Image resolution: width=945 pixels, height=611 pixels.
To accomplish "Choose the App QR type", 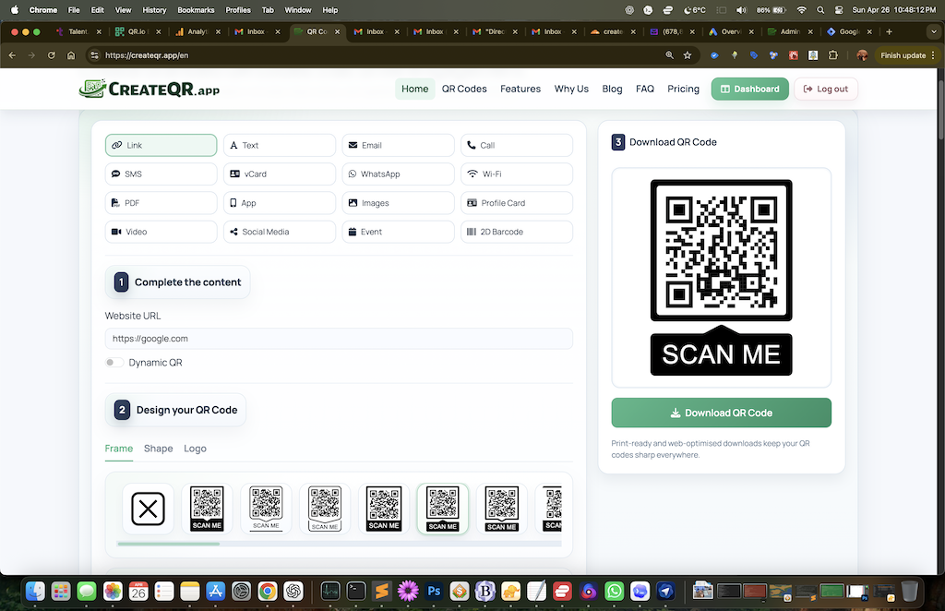I will [x=280, y=203].
